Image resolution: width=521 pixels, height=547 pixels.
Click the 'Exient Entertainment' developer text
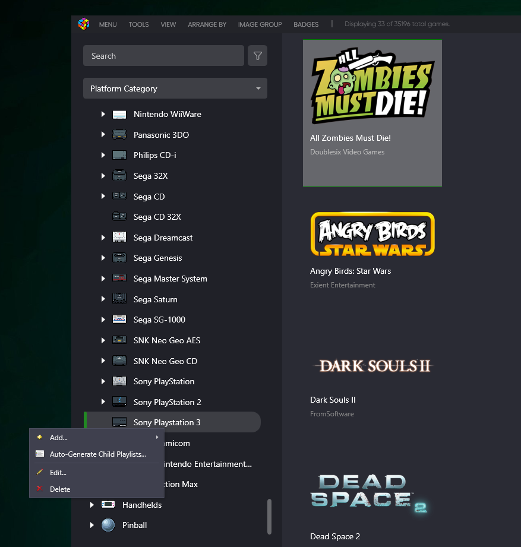pos(343,285)
